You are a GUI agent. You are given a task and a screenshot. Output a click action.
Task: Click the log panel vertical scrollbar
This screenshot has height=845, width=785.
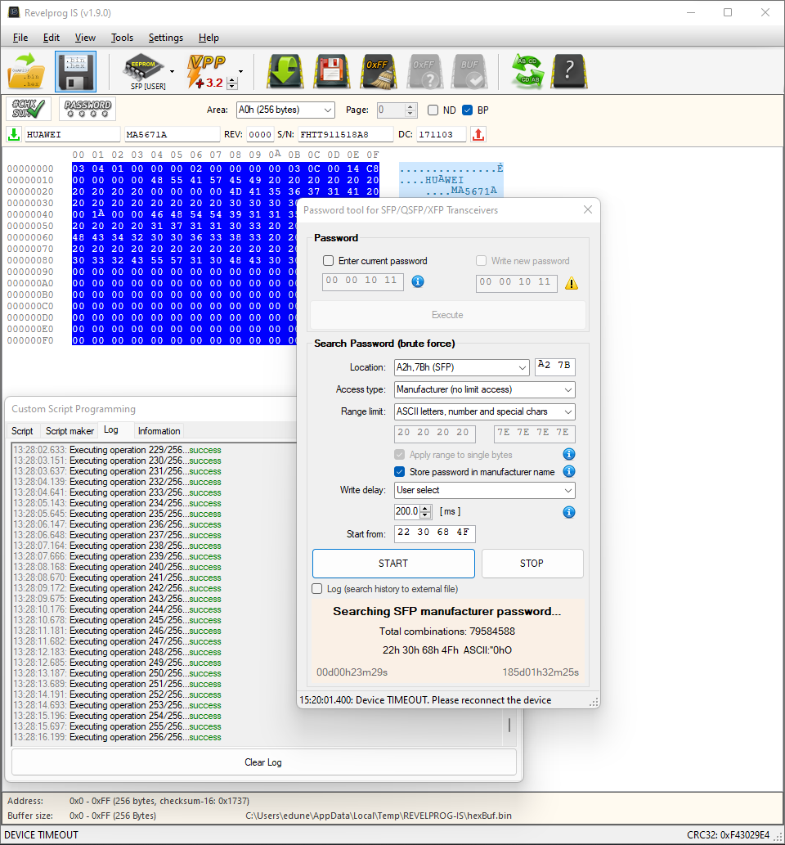(509, 724)
